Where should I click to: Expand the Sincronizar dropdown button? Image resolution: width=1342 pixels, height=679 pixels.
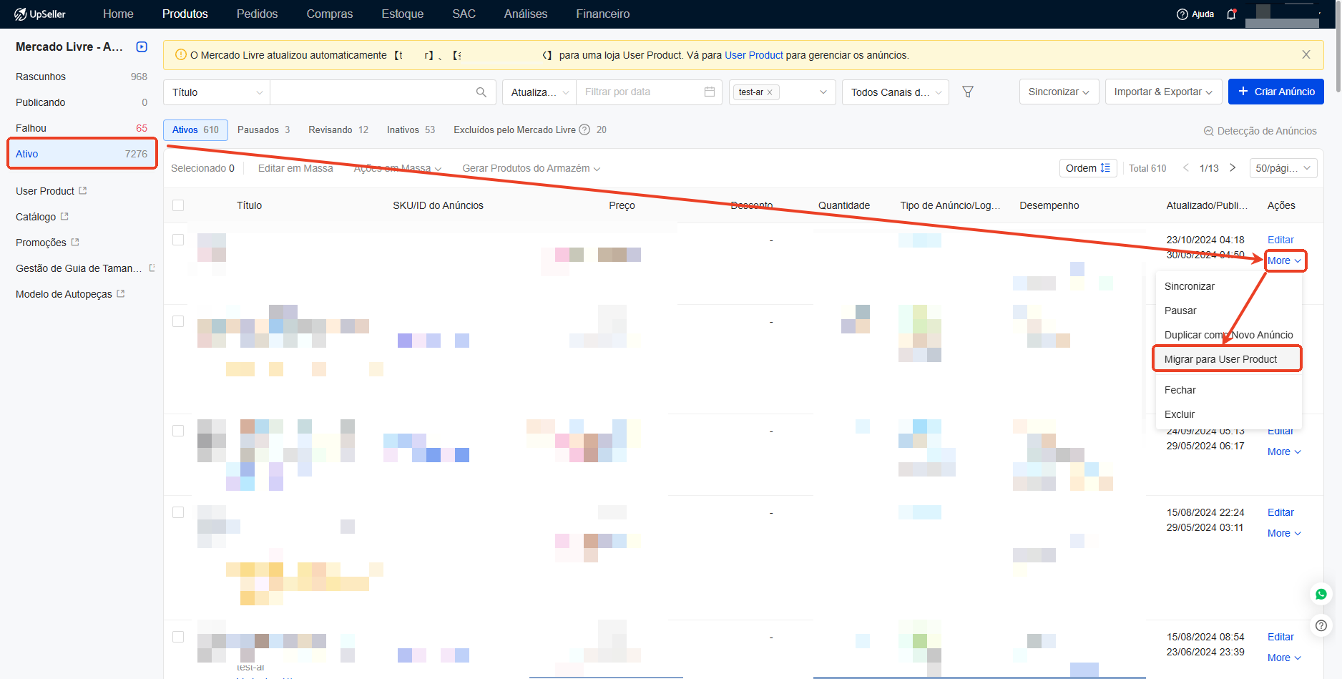pyautogui.click(x=1059, y=92)
